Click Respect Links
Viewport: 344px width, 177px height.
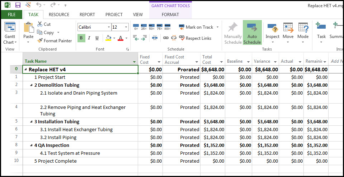[x=195, y=38]
